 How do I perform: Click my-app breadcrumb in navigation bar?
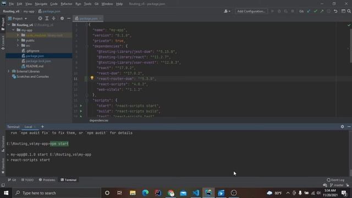(x=29, y=11)
